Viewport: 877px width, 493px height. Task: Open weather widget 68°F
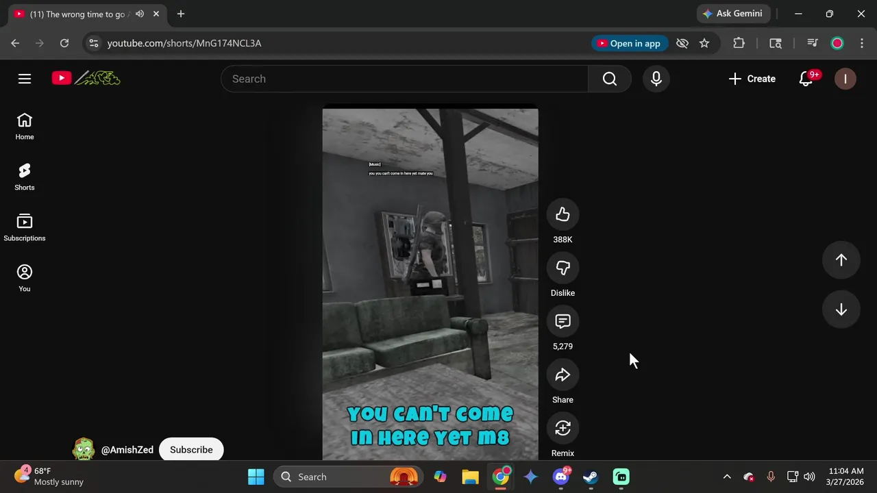point(49,477)
